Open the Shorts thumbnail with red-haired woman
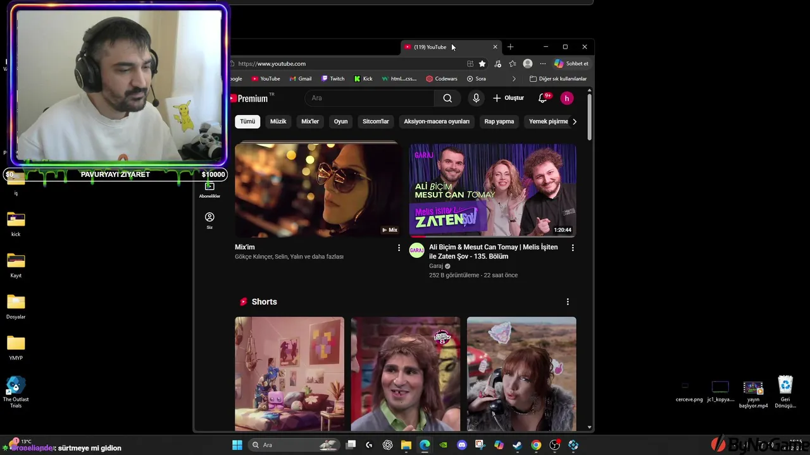 [521, 373]
